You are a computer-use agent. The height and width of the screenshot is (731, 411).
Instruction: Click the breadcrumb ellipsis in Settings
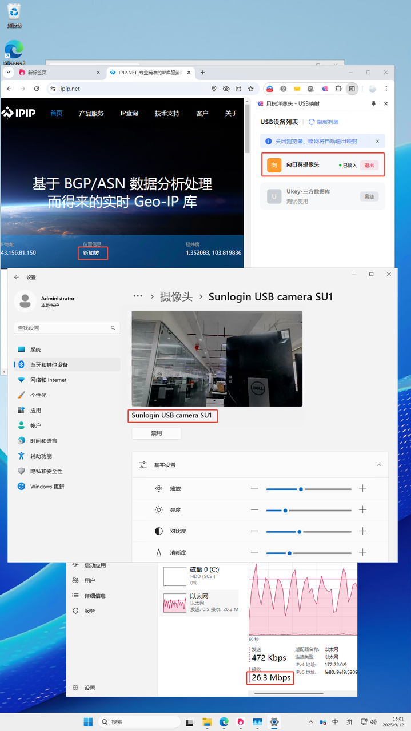coord(138,296)
